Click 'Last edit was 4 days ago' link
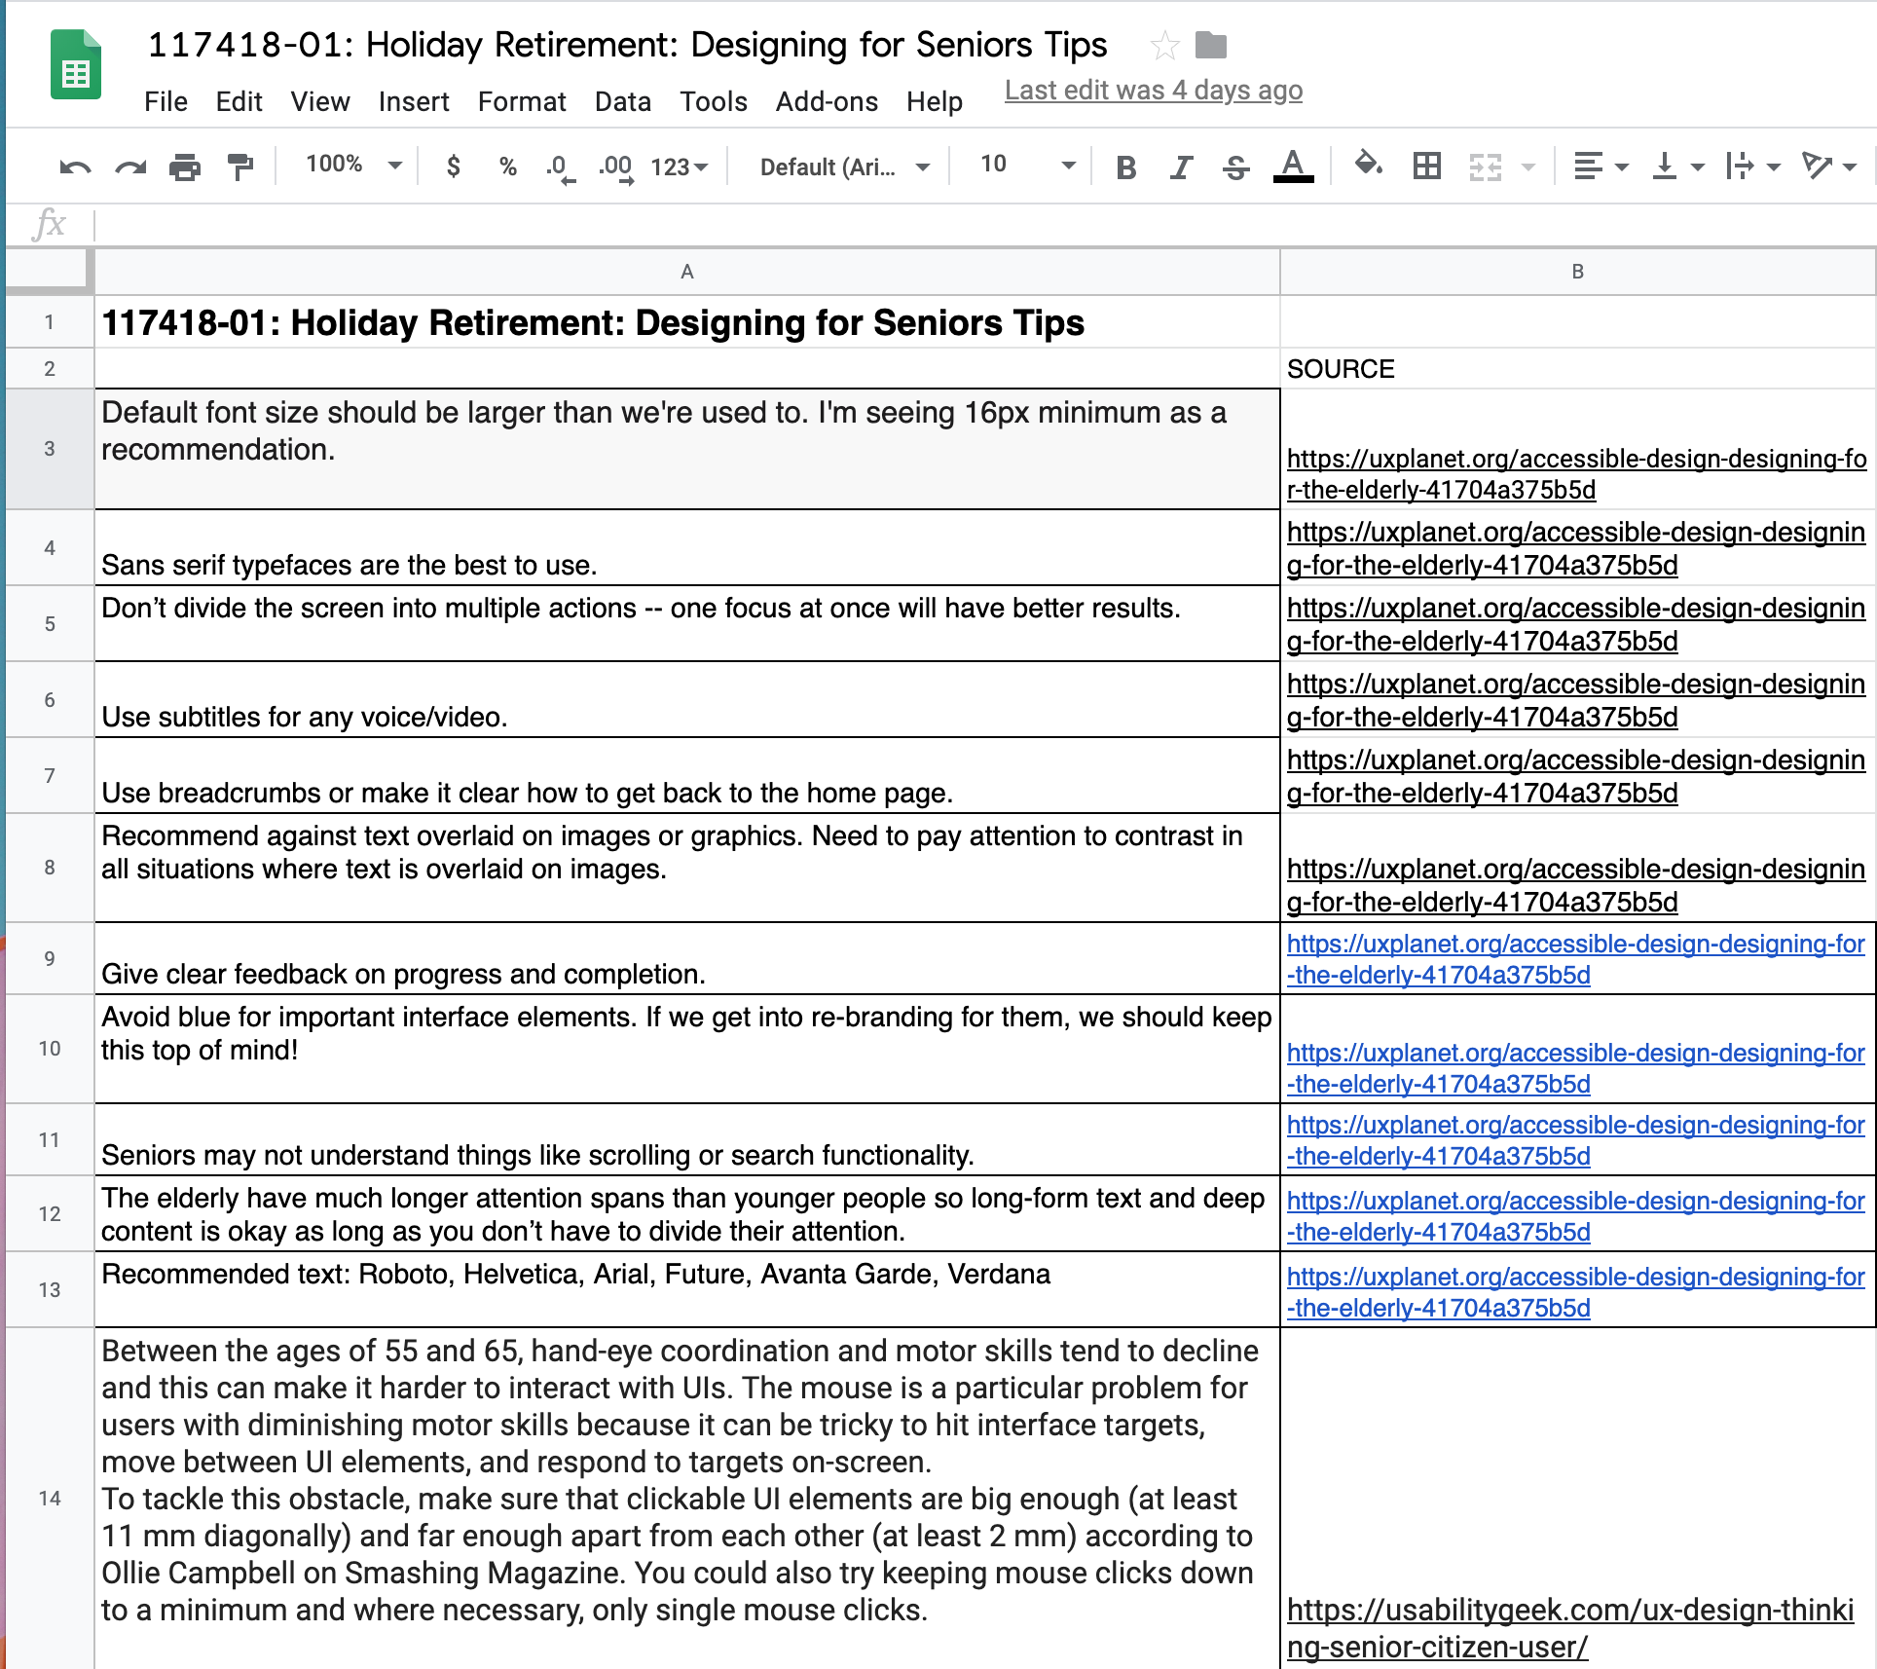 click(1154, 91)
